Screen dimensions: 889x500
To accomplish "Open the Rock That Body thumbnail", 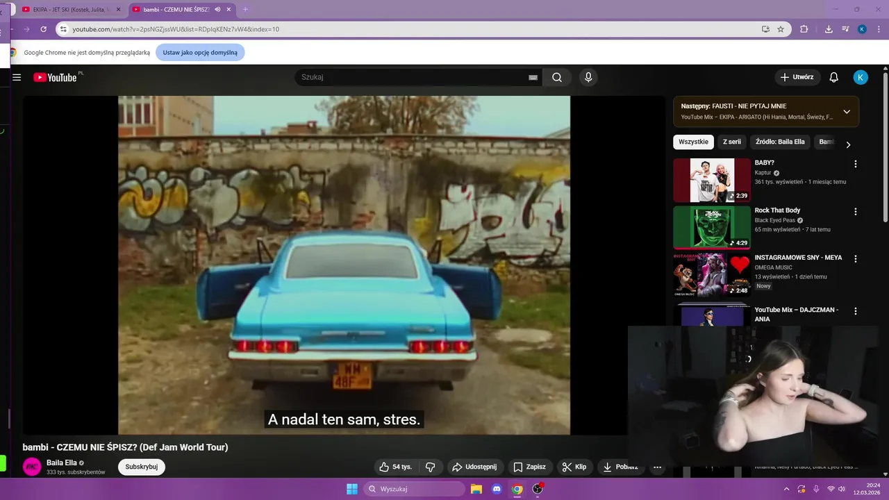I will (x=712, y=227).
